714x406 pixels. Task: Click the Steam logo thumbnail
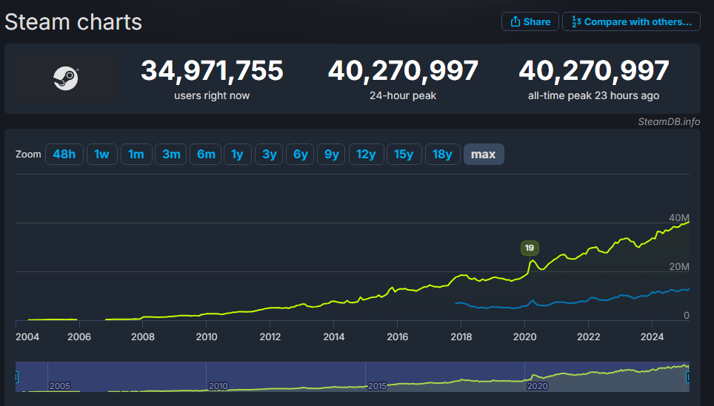tap(66, 78)
